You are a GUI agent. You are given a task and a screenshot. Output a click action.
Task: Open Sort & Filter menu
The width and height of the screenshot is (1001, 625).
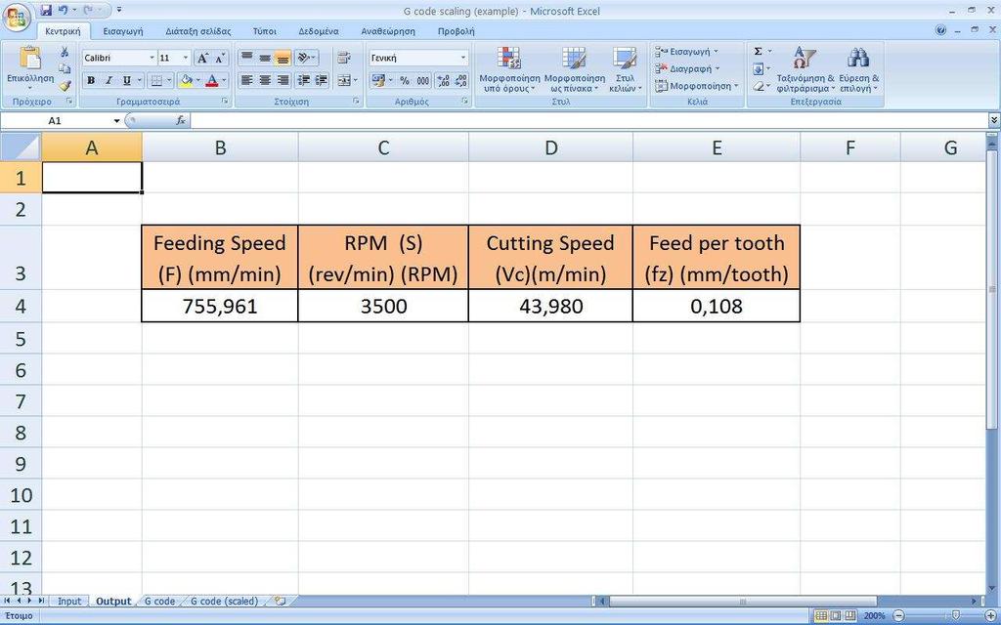[x=805, y=69]
